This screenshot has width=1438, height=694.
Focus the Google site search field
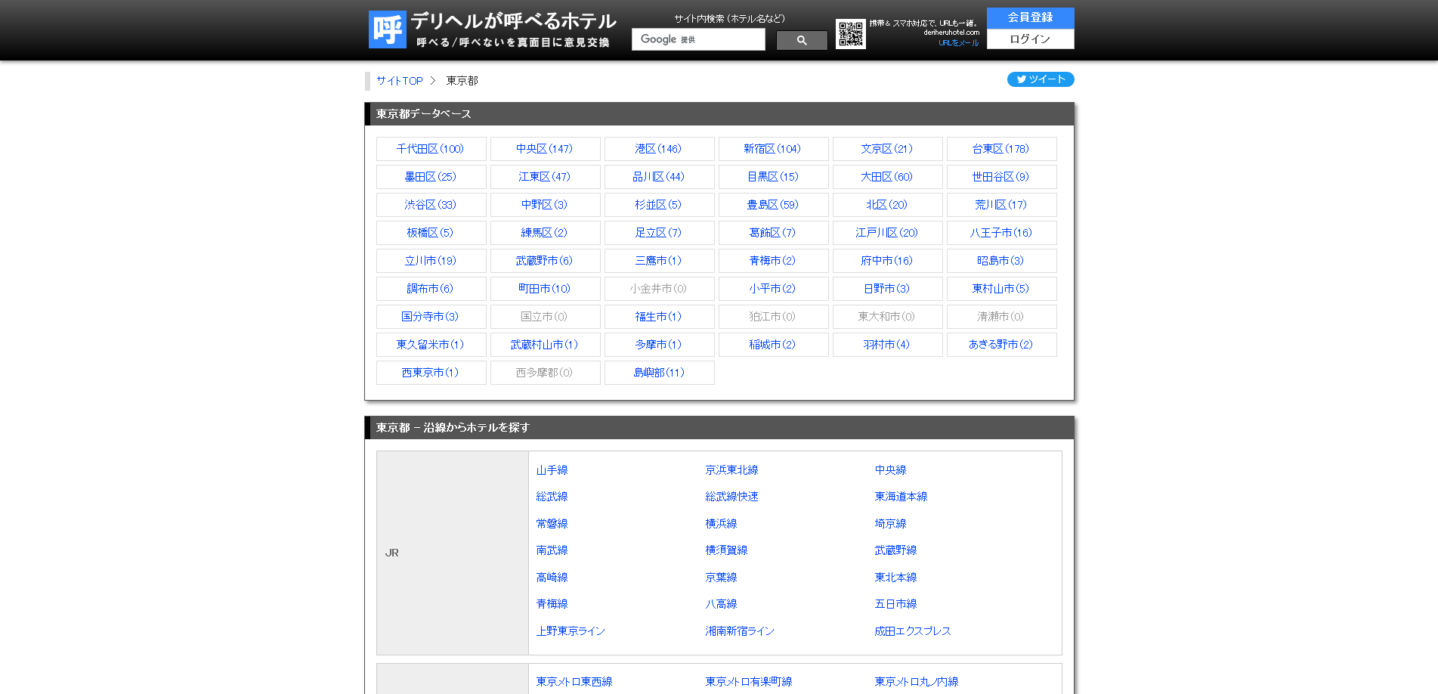pos(698,39)
